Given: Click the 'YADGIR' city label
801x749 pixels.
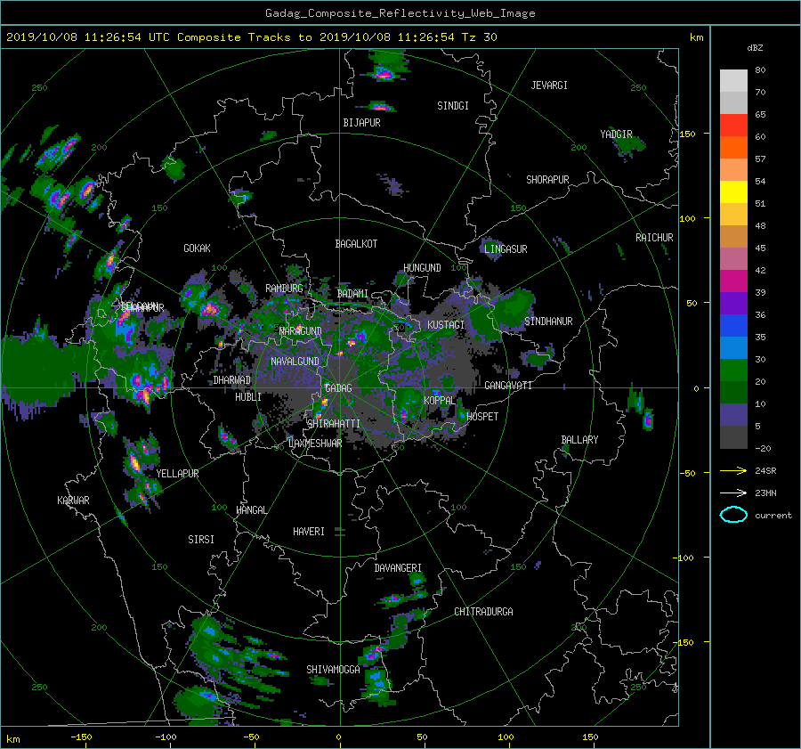Looking at the screenshot, I should 616,134.
